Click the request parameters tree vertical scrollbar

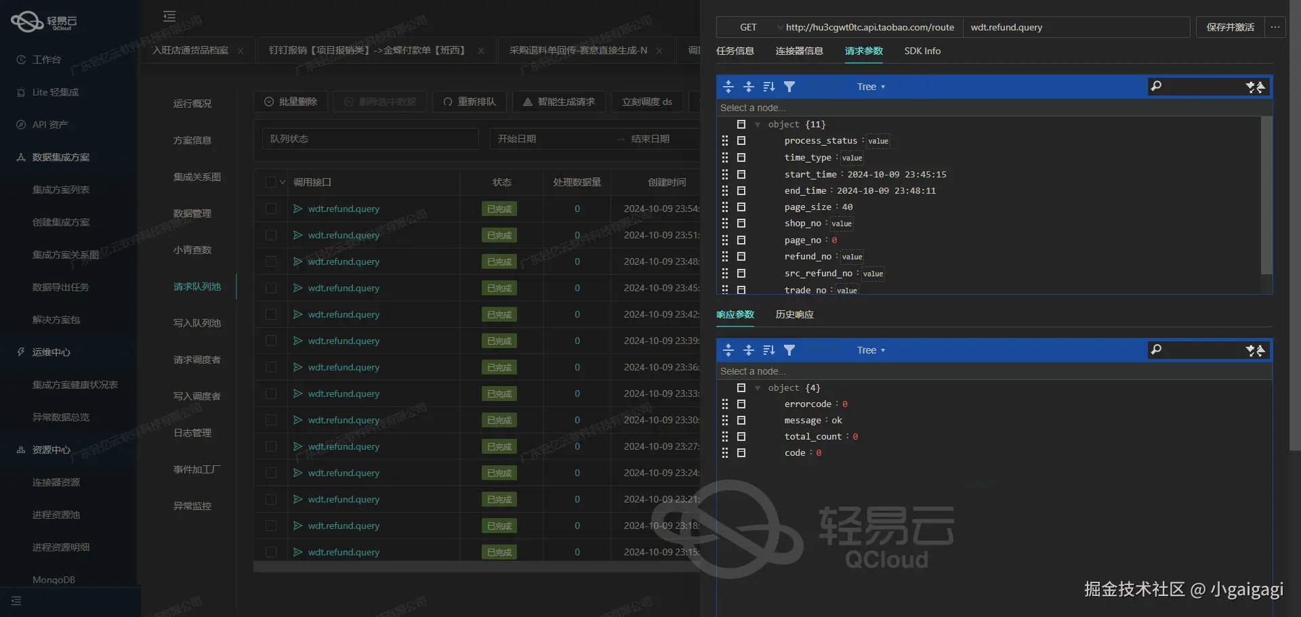(1266, 195)
